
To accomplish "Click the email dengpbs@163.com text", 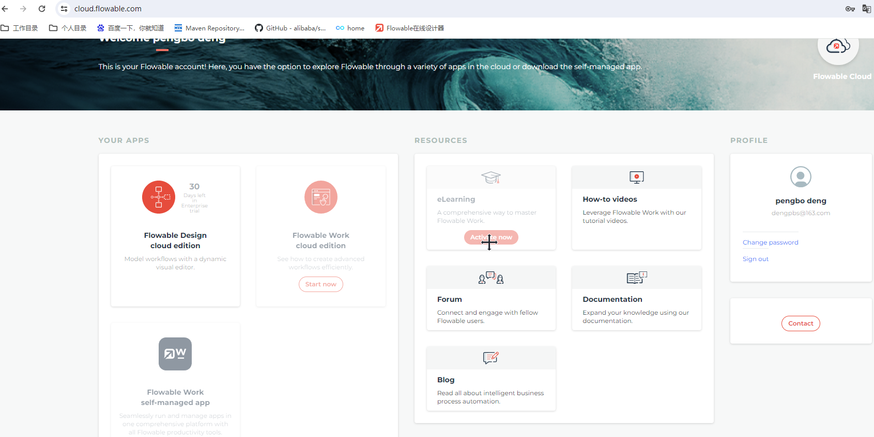I will pos(801,213).
